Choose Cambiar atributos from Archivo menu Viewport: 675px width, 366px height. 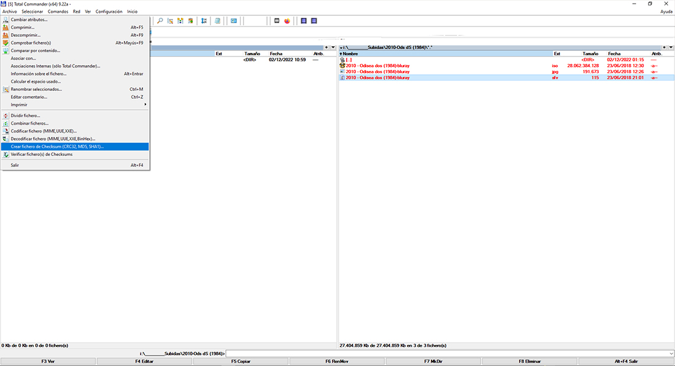tap(75, 20)
